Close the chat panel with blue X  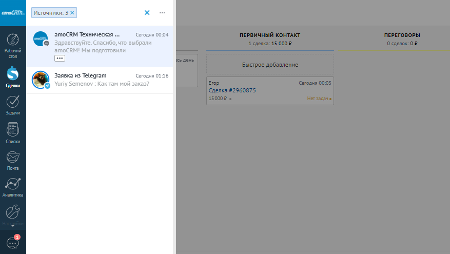pos(147,12)
